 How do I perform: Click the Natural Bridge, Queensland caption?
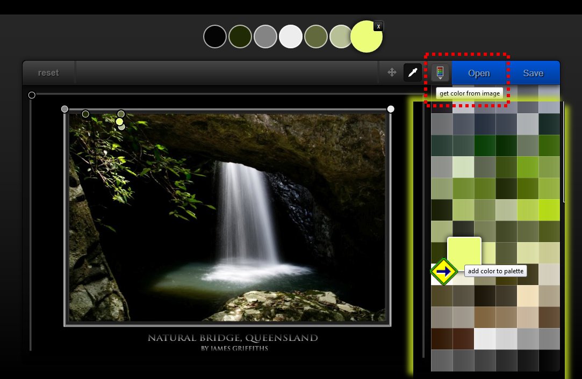pos(233,338)
